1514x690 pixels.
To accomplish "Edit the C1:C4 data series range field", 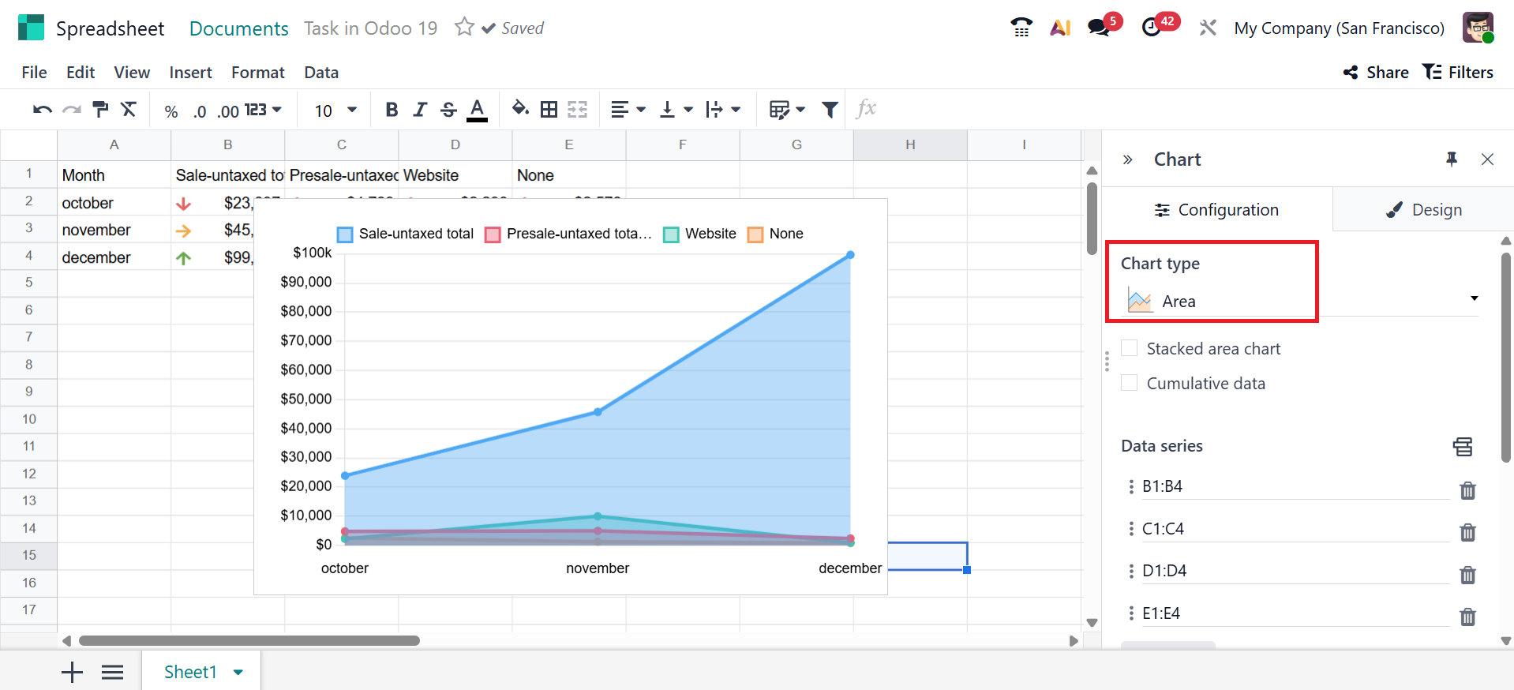I will (x=1293, y=529).
